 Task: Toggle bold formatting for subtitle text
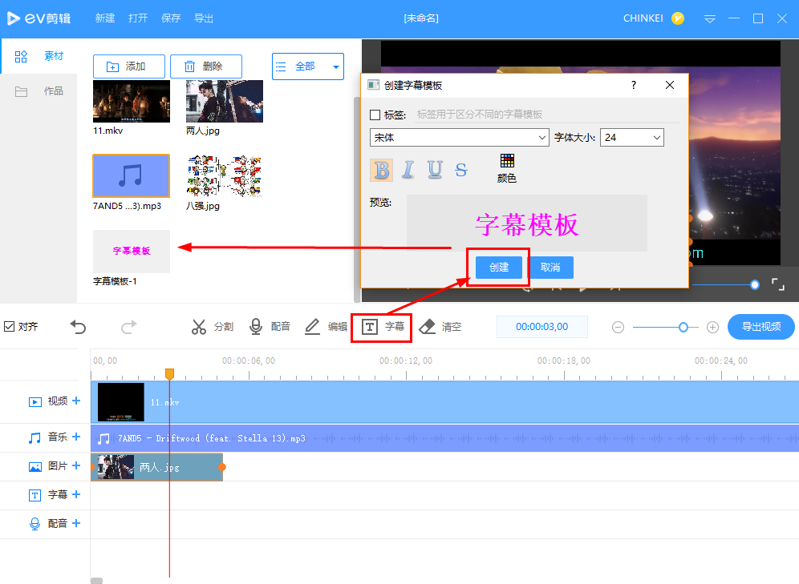click(381, 170)
